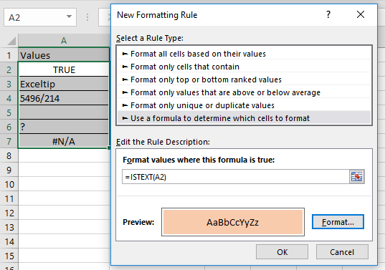
Task: Click the range selector icon beside formula field
Action: 357,177
